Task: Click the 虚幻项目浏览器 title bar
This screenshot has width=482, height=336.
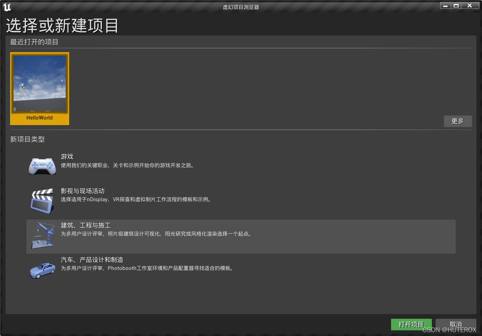Action: (241, 7)
